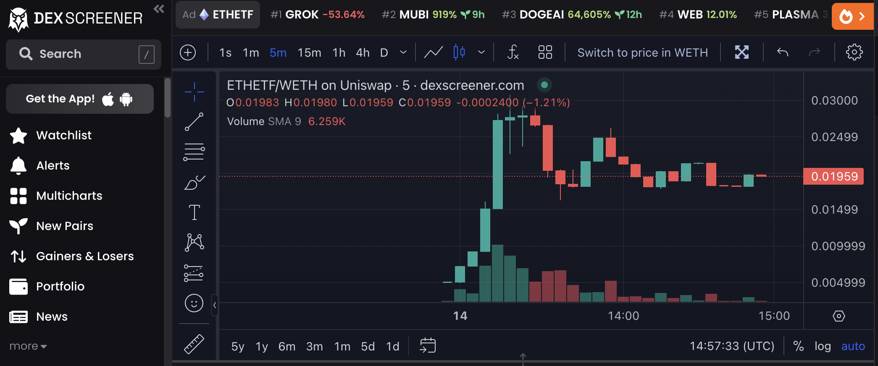Open trending #4 WEB token
878x366 pixels.
click(698, 15)
